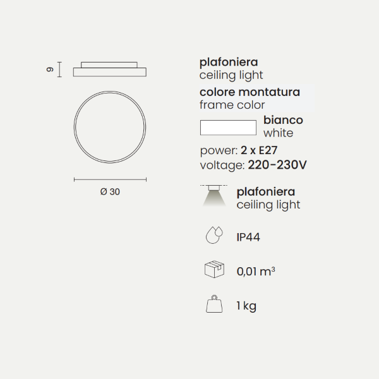Click the height dimension marker 9

pos(51,69)
